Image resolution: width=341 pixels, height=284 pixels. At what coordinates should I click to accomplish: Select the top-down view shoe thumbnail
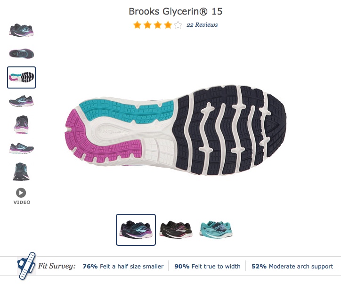(21, 54)
